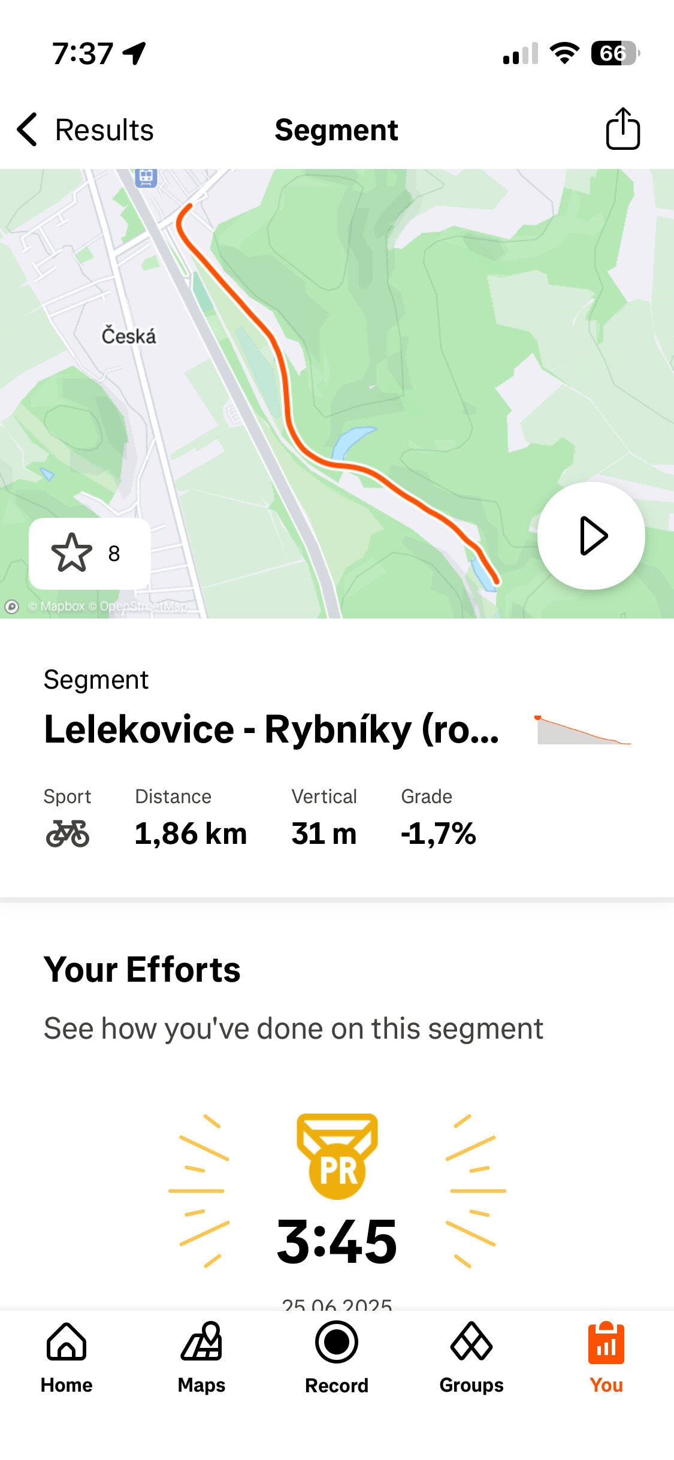The width and height of the screenshot is (674, 1460).
Task: Tap the 3:45 personal record time
Action: (337, 1242)
